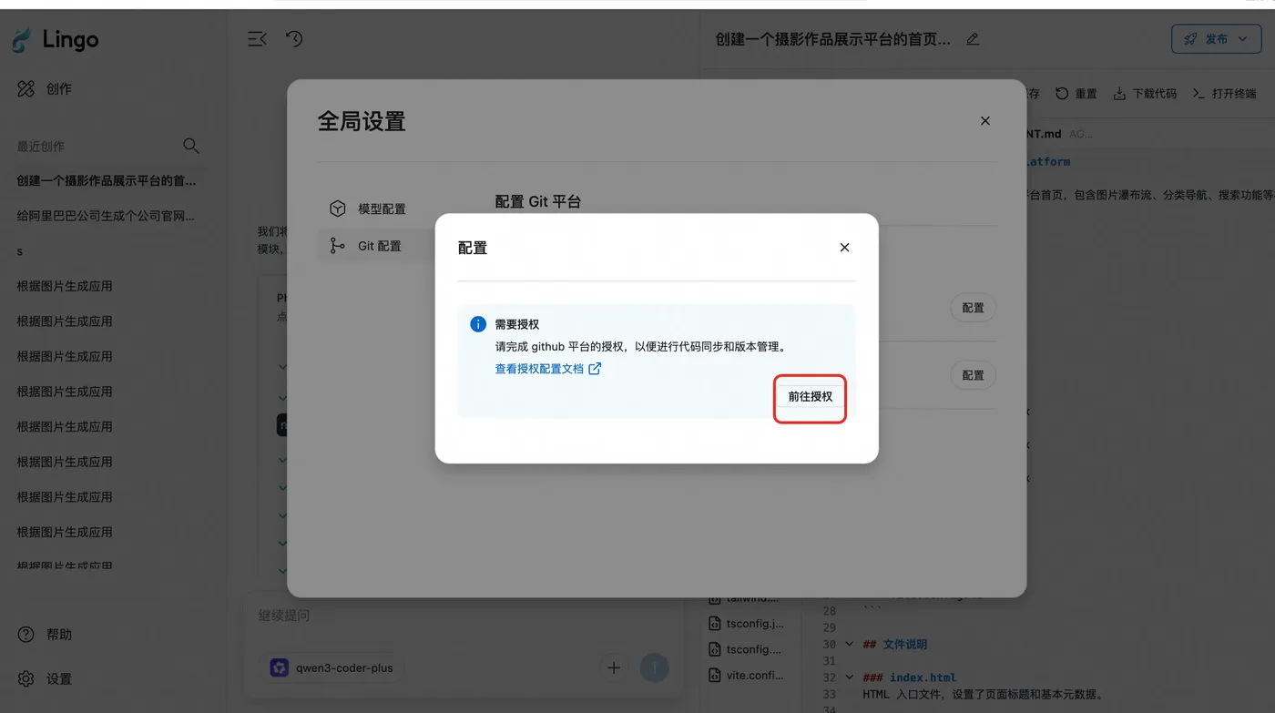
Task: Click the round send button next to plus
Action: [654, 668]
